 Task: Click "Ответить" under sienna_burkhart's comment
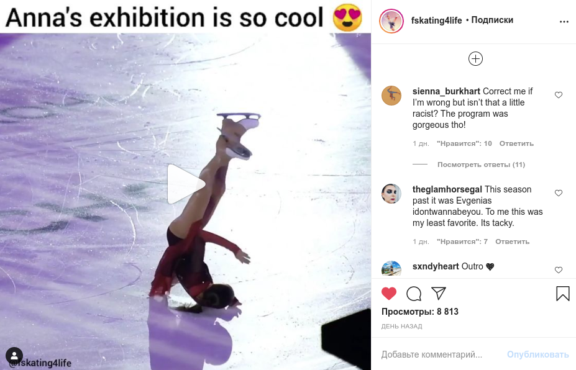[x=516, y=143]
